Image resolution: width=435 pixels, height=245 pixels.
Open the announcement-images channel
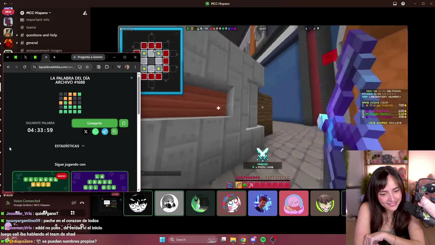click(44, 50)
